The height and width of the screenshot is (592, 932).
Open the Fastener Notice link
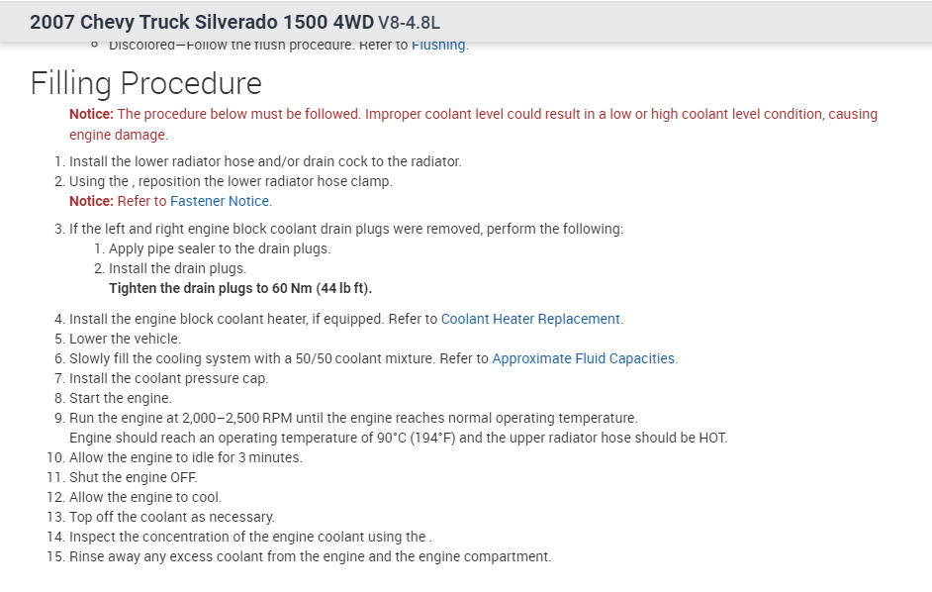coord(220,201)
